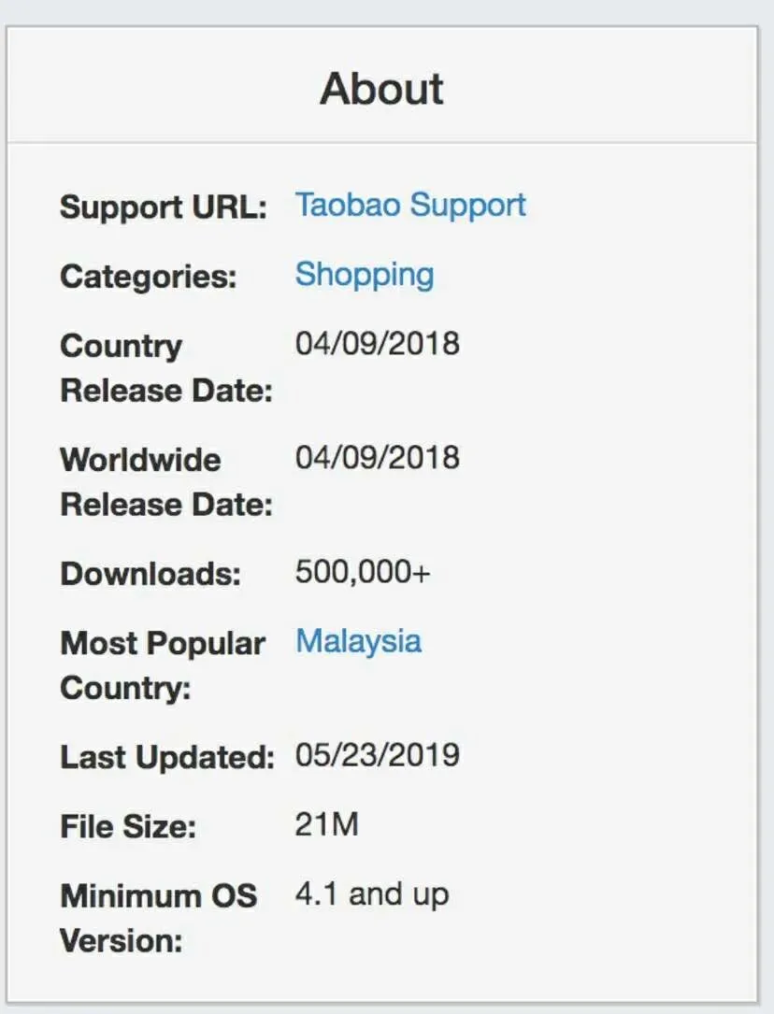
Task: Click the 500,000+ downloads value
Action: point(363,572)
